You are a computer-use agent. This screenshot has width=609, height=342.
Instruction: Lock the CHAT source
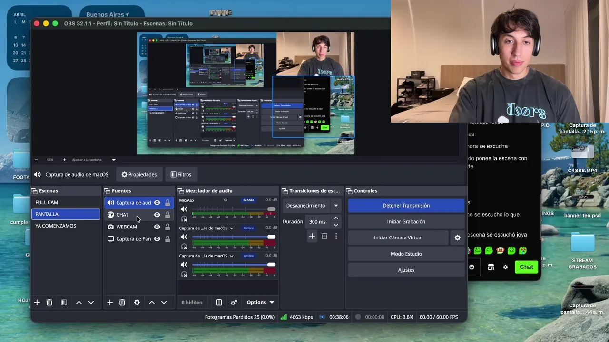click(167, 215)
